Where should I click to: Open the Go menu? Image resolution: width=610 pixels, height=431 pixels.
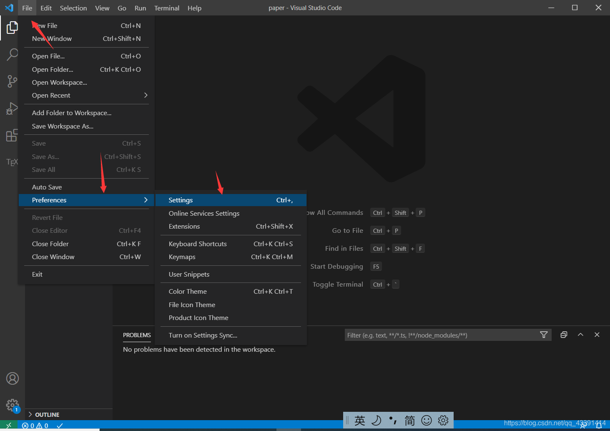point(122,8)
